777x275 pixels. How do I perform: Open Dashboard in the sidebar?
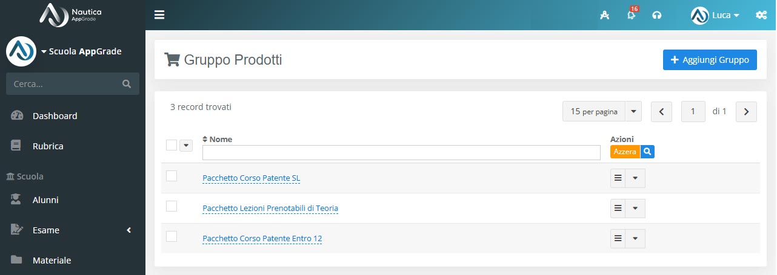[55, 116]
